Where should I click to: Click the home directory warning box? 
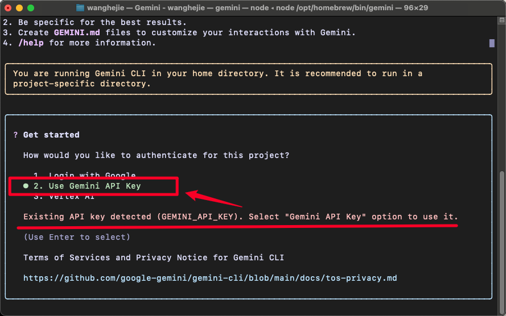(249, 78)
